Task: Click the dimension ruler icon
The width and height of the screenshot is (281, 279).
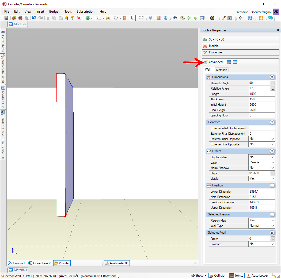Action: 141,18
